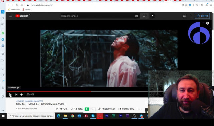This screenshot has width=214, height=126.
Task: Open the YouTube apps grid icon
Action: tap(184, 16)
